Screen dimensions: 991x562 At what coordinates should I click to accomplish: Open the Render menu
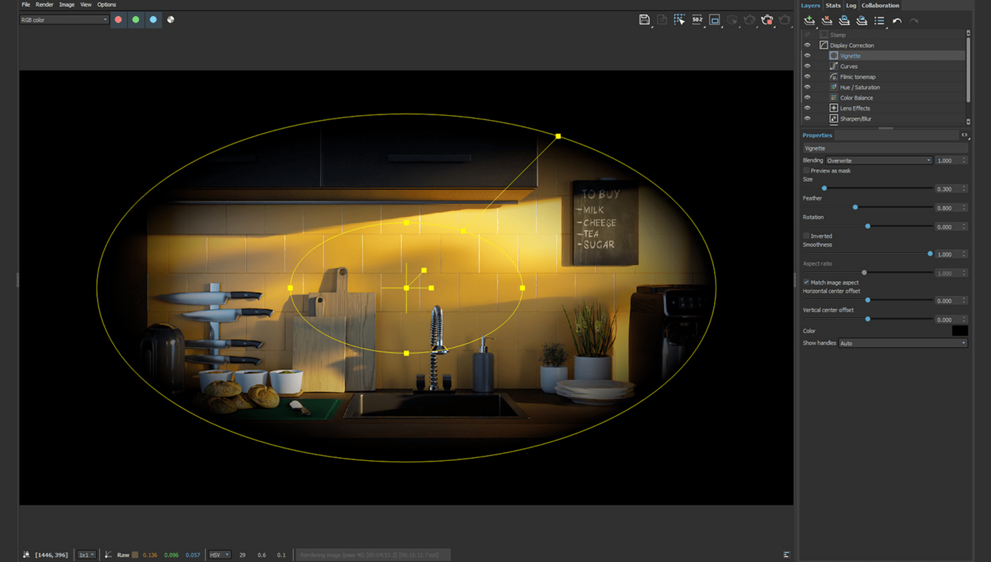click(44, 4)
